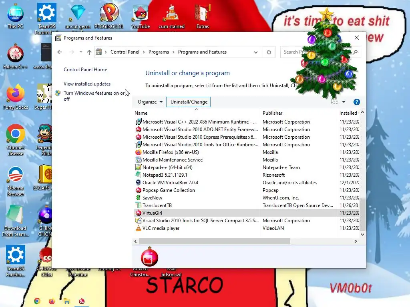This screenshot has height=307, width=410.
Task: Click the Uninstall/Change button
Action: tap(189, 102)
